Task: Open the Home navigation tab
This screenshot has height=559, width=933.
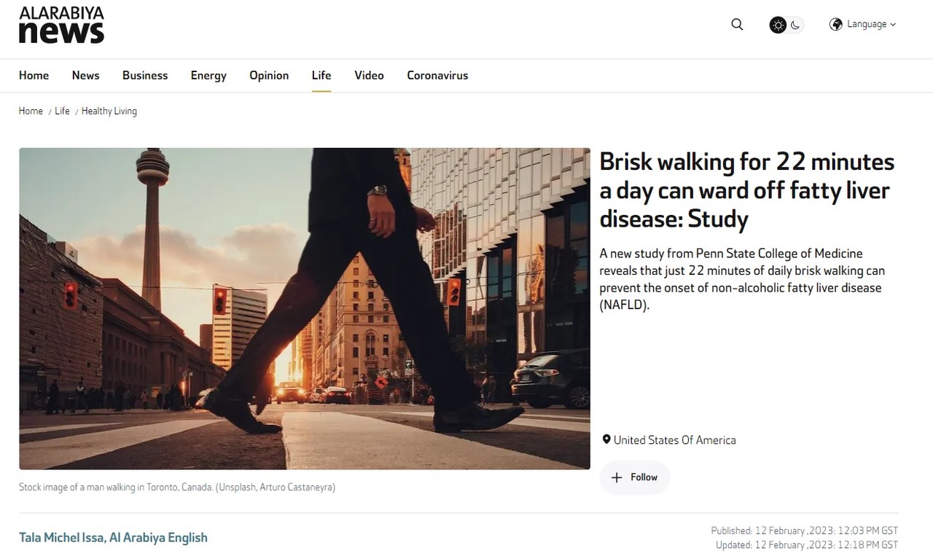Action: (34, 76)
